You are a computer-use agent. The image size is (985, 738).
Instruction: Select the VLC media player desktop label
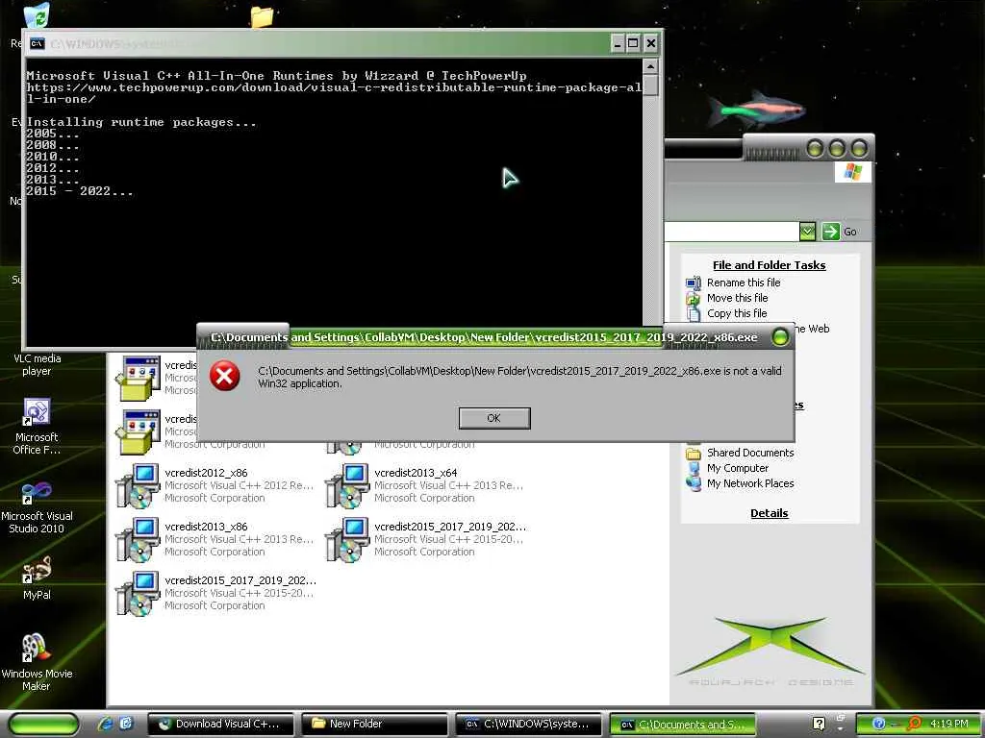click(38, 364)
